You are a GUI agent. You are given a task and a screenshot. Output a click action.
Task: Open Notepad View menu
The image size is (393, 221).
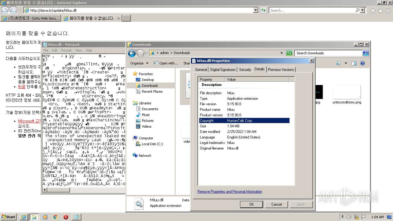(79, 50)
